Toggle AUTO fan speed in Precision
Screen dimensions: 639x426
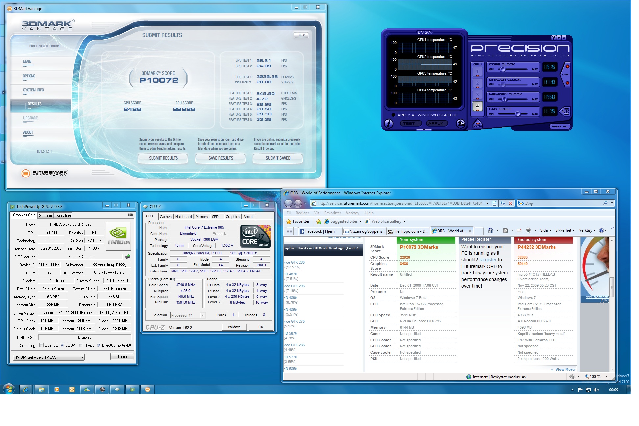click(565, 111)
